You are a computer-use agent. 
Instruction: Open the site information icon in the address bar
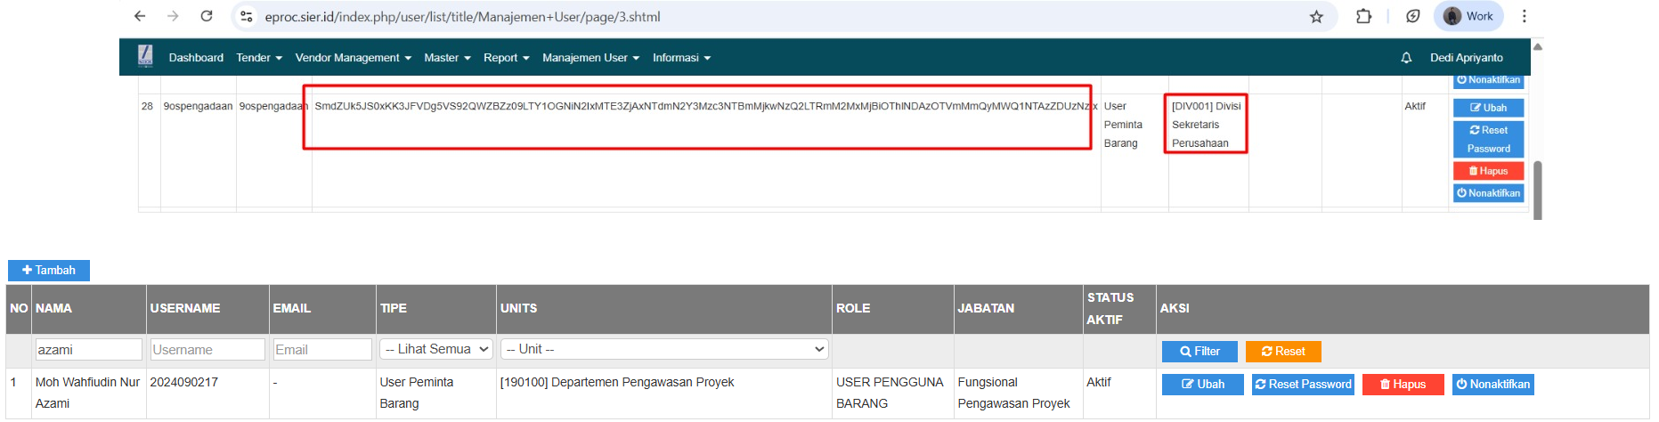[247, 16]
